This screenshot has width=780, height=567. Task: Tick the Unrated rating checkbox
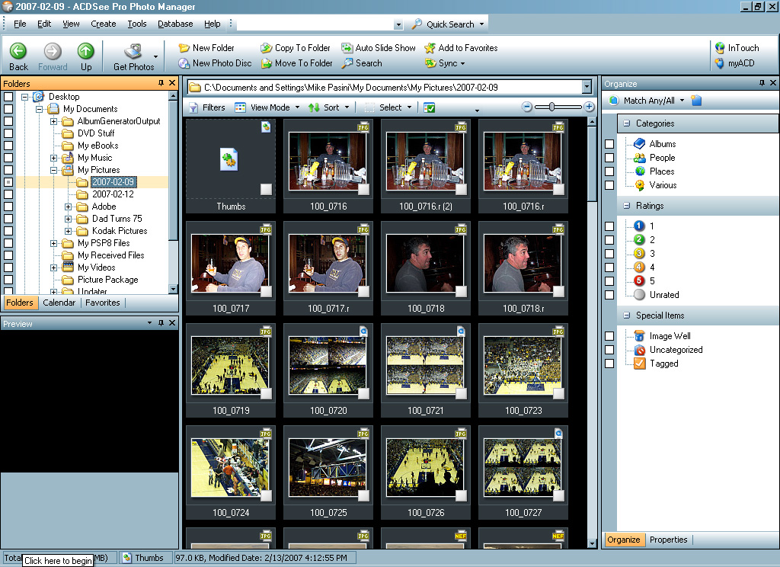(x=609, y=295)
